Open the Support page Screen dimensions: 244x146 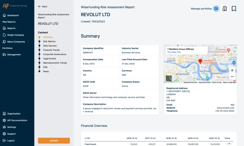[x=11, y=134]
